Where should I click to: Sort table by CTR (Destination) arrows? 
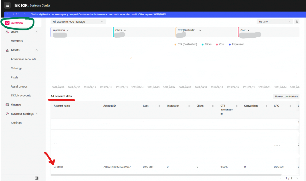[237, 106]
